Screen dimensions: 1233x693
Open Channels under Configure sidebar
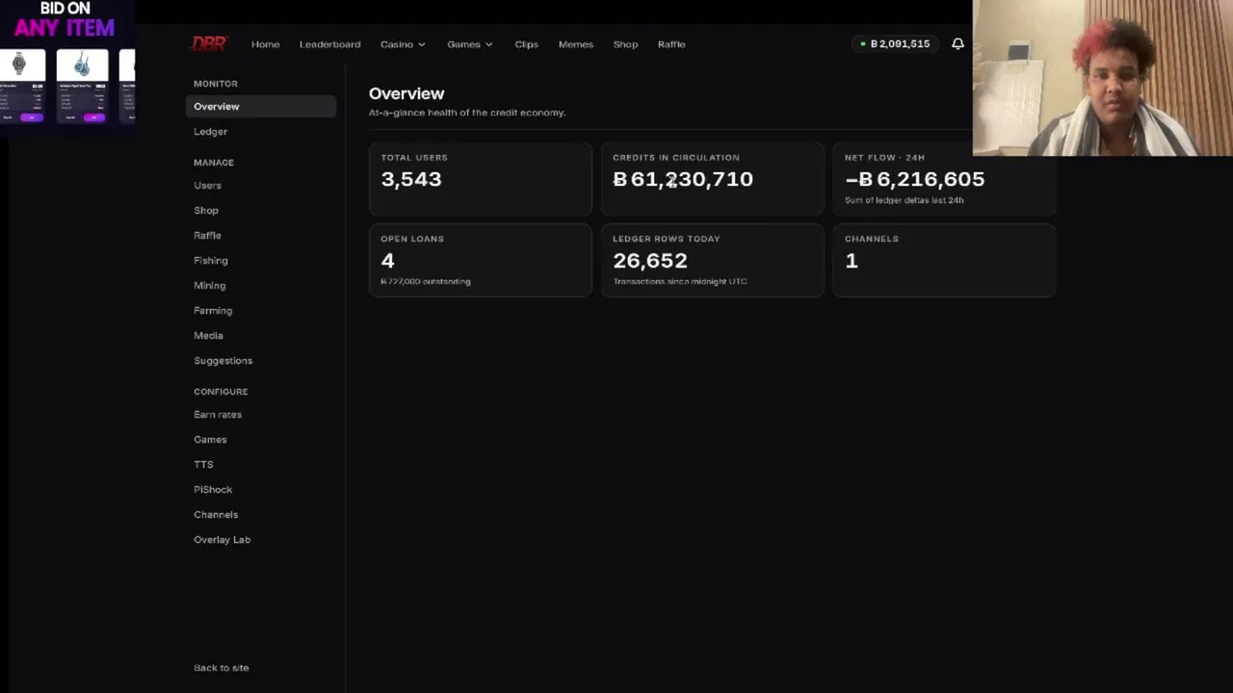pyautogui.click(x=216, y=515)
